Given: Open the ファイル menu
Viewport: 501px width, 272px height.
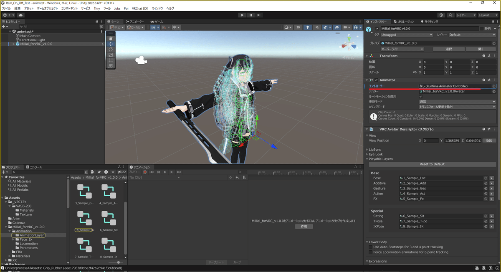Looking at the screenshot, I should coord(6,8).
